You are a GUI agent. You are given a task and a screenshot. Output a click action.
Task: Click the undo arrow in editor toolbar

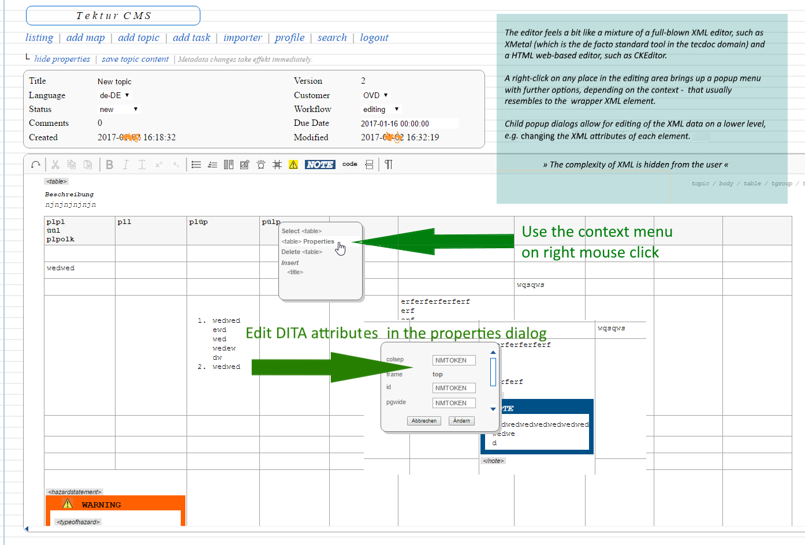click(36, 165)
